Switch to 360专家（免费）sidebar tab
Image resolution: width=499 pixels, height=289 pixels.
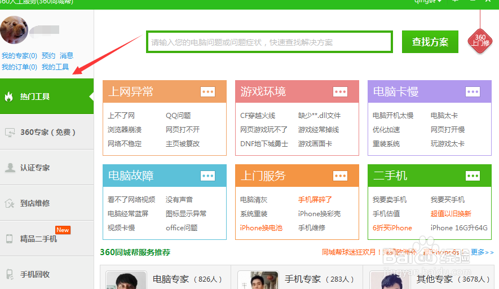(47, 132)
